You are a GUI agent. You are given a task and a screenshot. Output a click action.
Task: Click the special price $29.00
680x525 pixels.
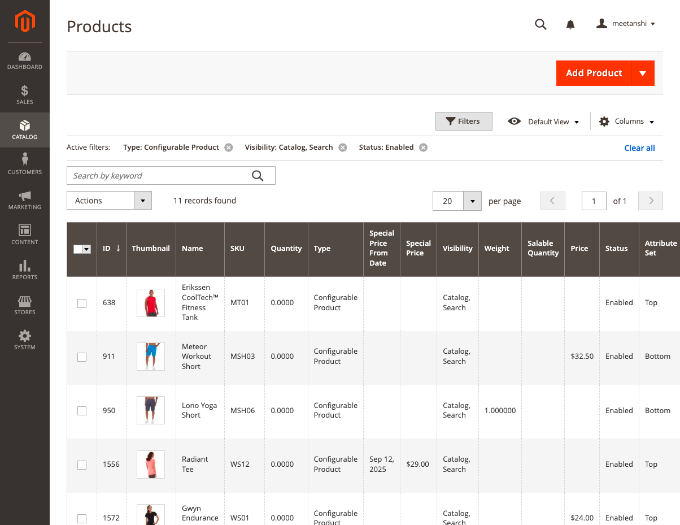click(417, 465)
